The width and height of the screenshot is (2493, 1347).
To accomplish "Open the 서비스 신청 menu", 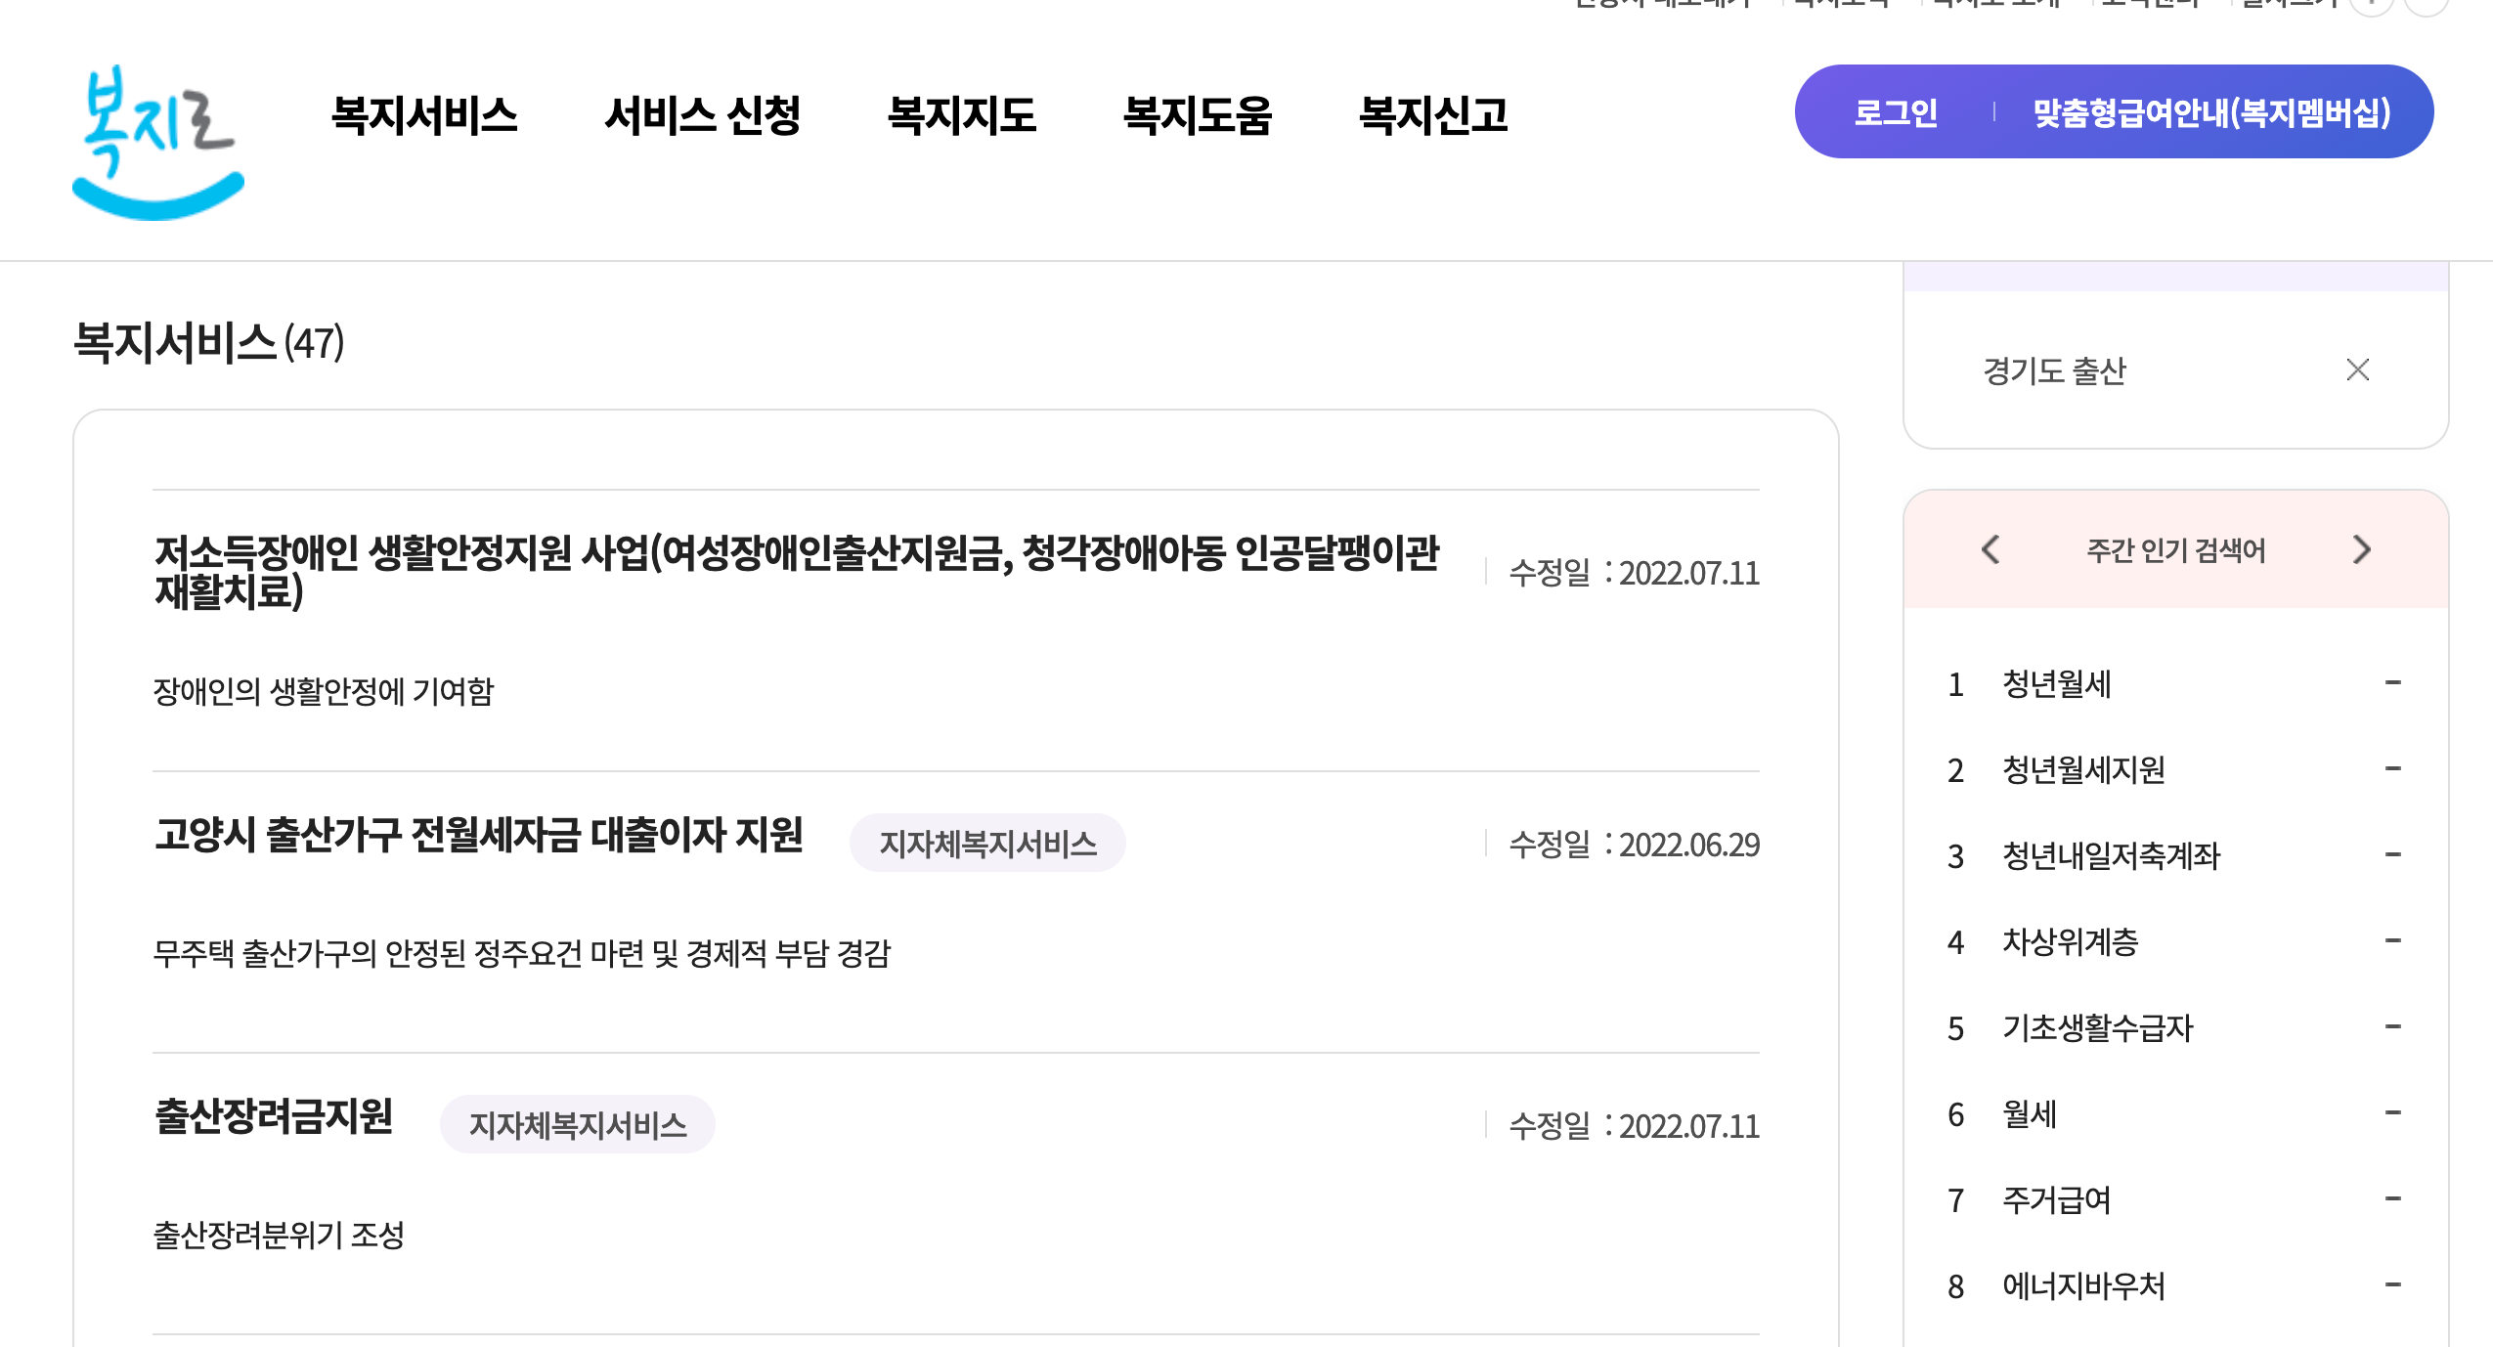I will click(703, 115).
